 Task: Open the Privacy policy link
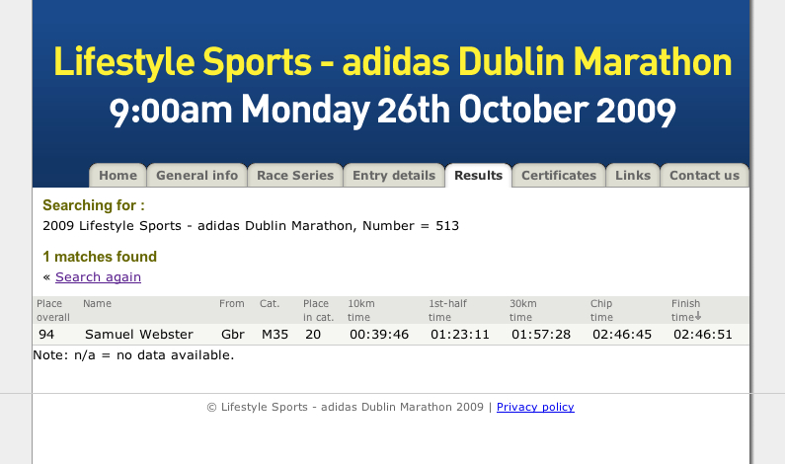(x=535, y=407)
